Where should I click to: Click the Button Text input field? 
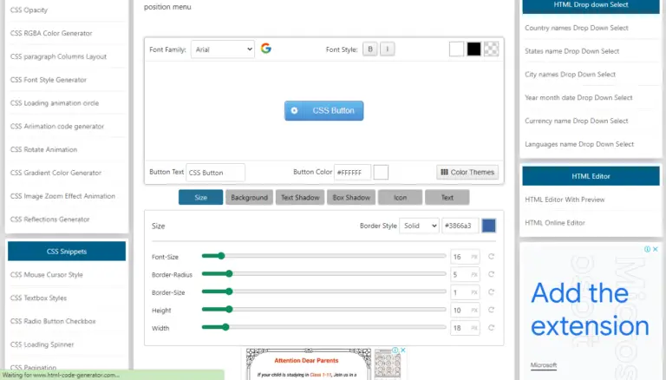pos(216,172)
